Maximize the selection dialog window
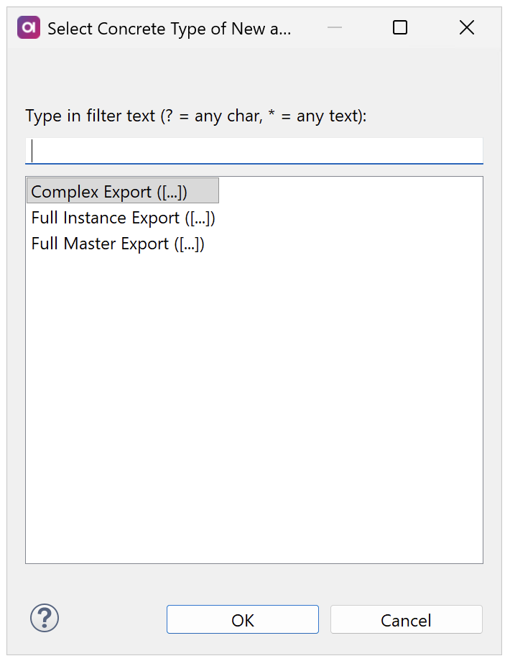Image resolution: width=510 pixels, height=661 pixels. (x=399, y=27)
